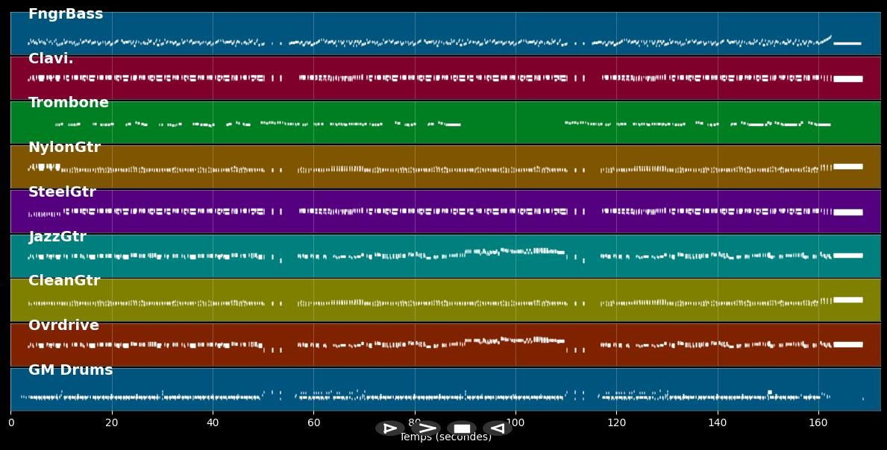Select the FngrBass track label

click(65, 13)
